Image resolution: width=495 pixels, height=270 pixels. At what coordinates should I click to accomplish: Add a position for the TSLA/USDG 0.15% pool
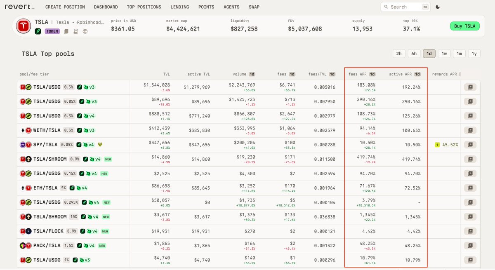470,174
